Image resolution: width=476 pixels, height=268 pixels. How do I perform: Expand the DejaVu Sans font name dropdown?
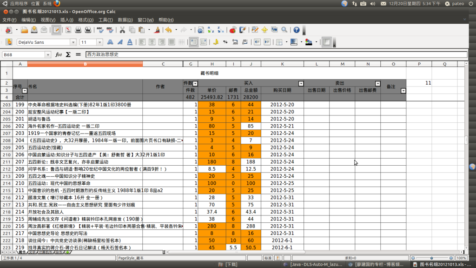(73, 42)
